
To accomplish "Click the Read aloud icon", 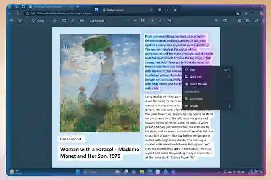I will (73, 21).
